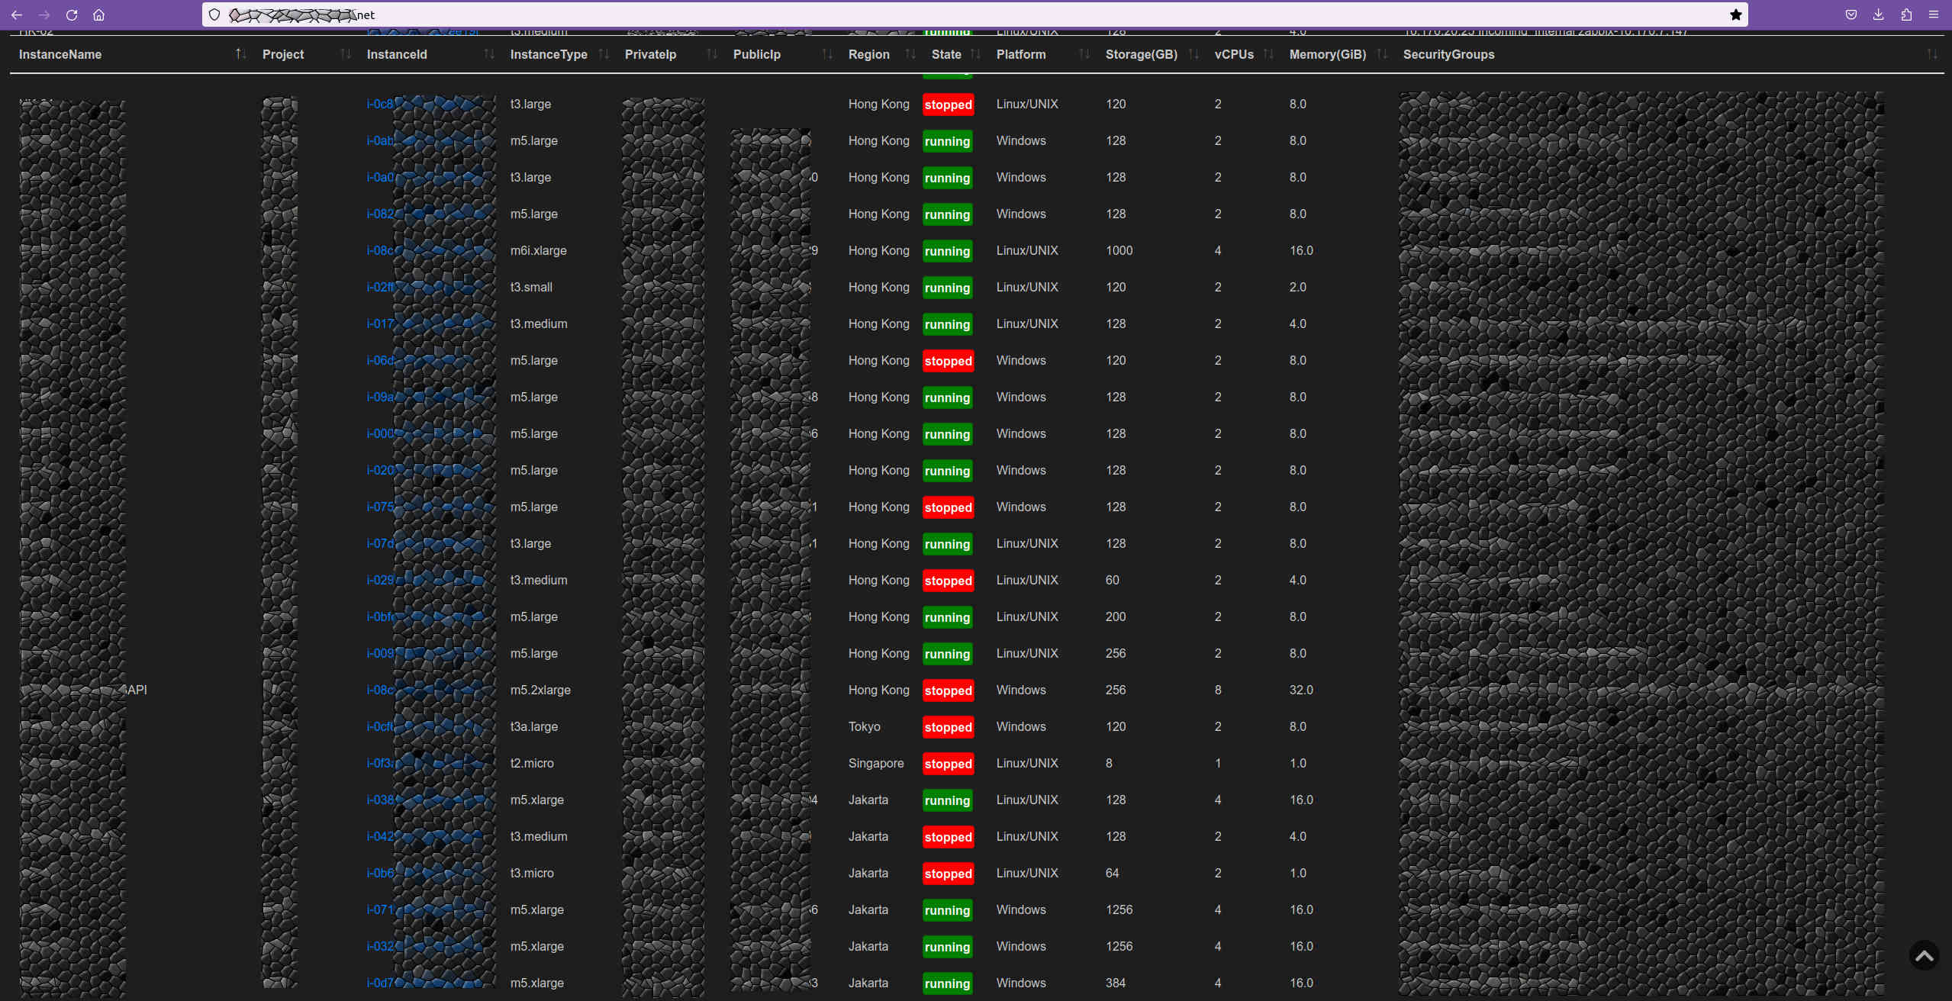This screenshot has width=1952, height=1001.
Task: Go to the browser home page icon
Action: point(98,14)
